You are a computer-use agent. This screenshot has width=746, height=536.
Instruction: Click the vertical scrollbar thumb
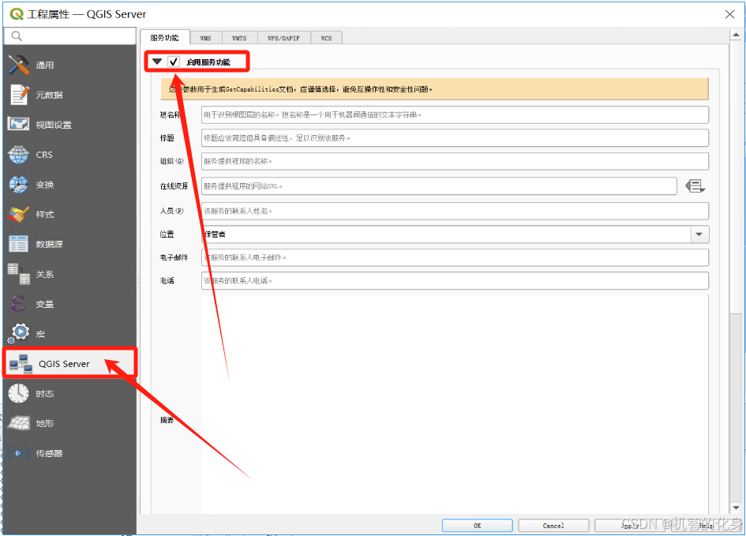[x=736, y=178]
